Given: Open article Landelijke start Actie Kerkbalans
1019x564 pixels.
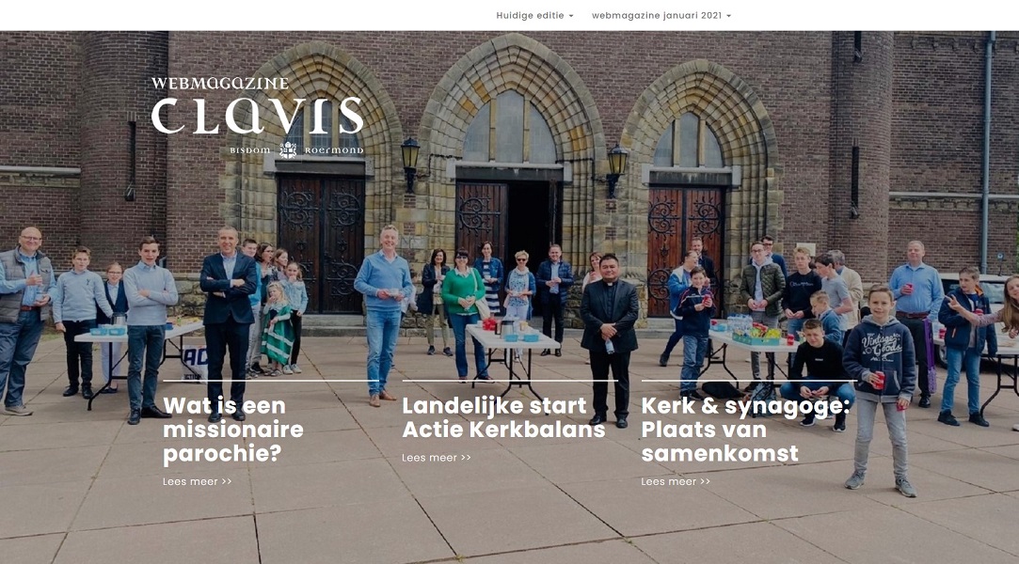Looking at the screenshot, I should click(x=503, y=417).
